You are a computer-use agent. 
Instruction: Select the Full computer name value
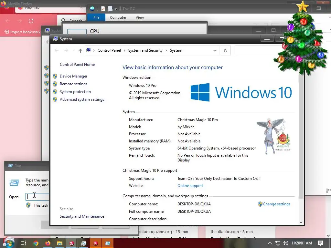coord(194,212)
